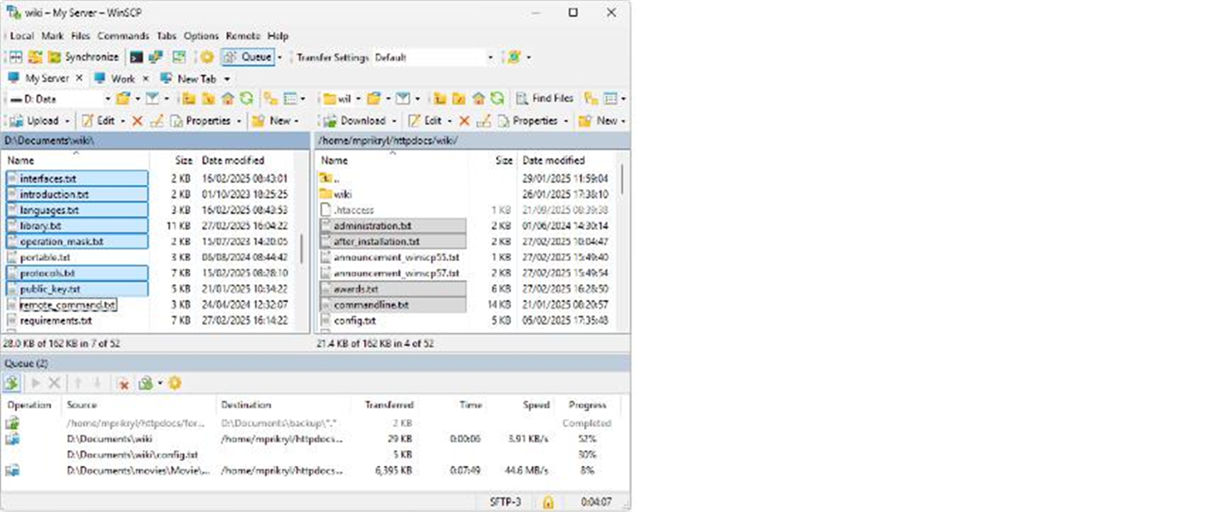Click the local panel filter icon
The image size is (1228, 512).
click(153, 99)
